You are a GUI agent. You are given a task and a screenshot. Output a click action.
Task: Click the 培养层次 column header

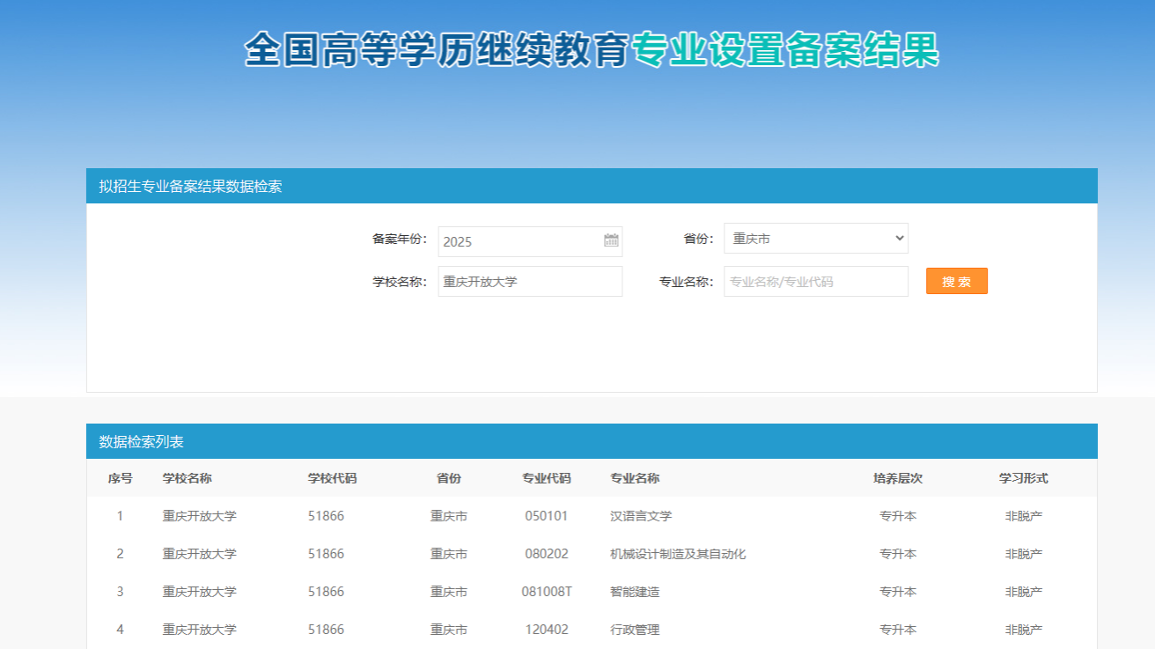point(897,478)
